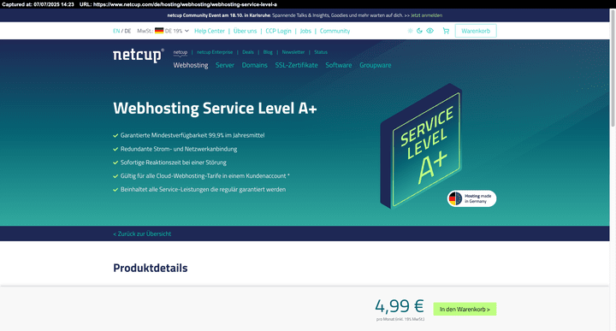This screenshot has width=616, height=331.
Task: Open the Help Center link
Action: click(210, 31)
